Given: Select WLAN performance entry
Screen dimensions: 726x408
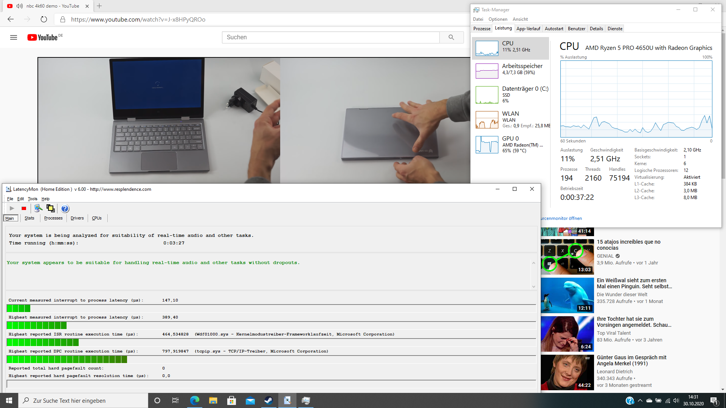Looking at the screenshot, I should 510,119.
